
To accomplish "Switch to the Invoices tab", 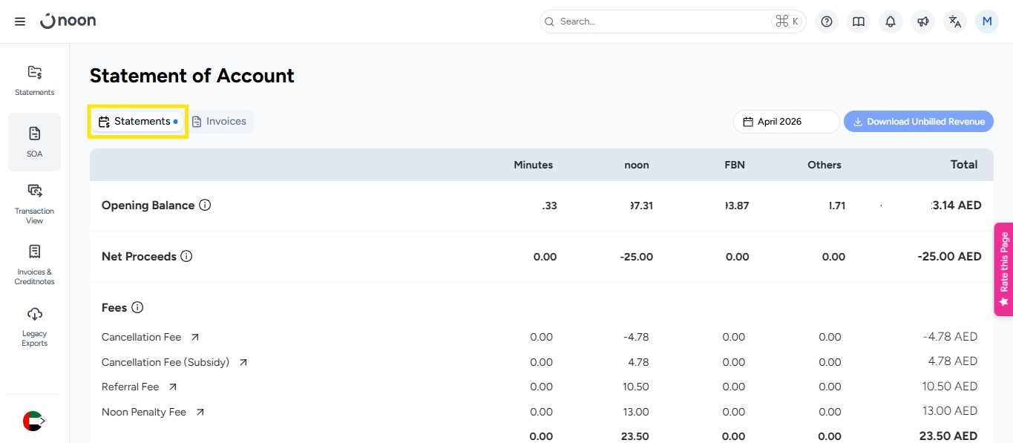I will [219, 122].
